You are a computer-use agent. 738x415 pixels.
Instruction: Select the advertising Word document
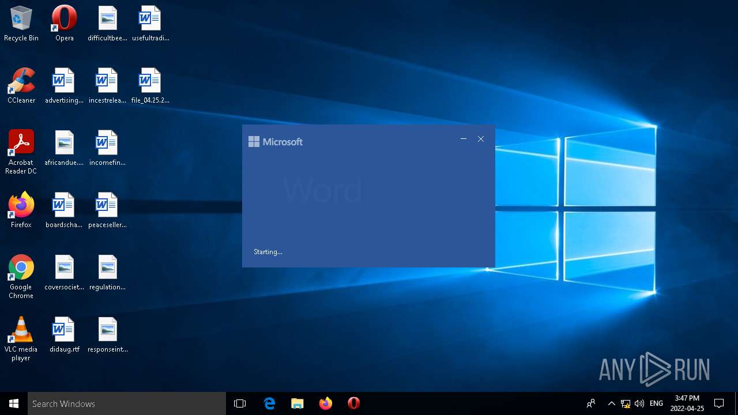(x=65, y=86)
